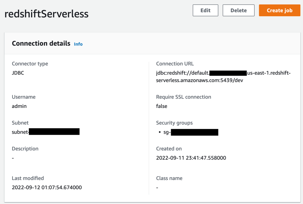
Task: Click the Security groups field label
Action: [x=174, y=123]
